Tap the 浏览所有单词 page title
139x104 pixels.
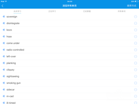(x=69, y=6)
